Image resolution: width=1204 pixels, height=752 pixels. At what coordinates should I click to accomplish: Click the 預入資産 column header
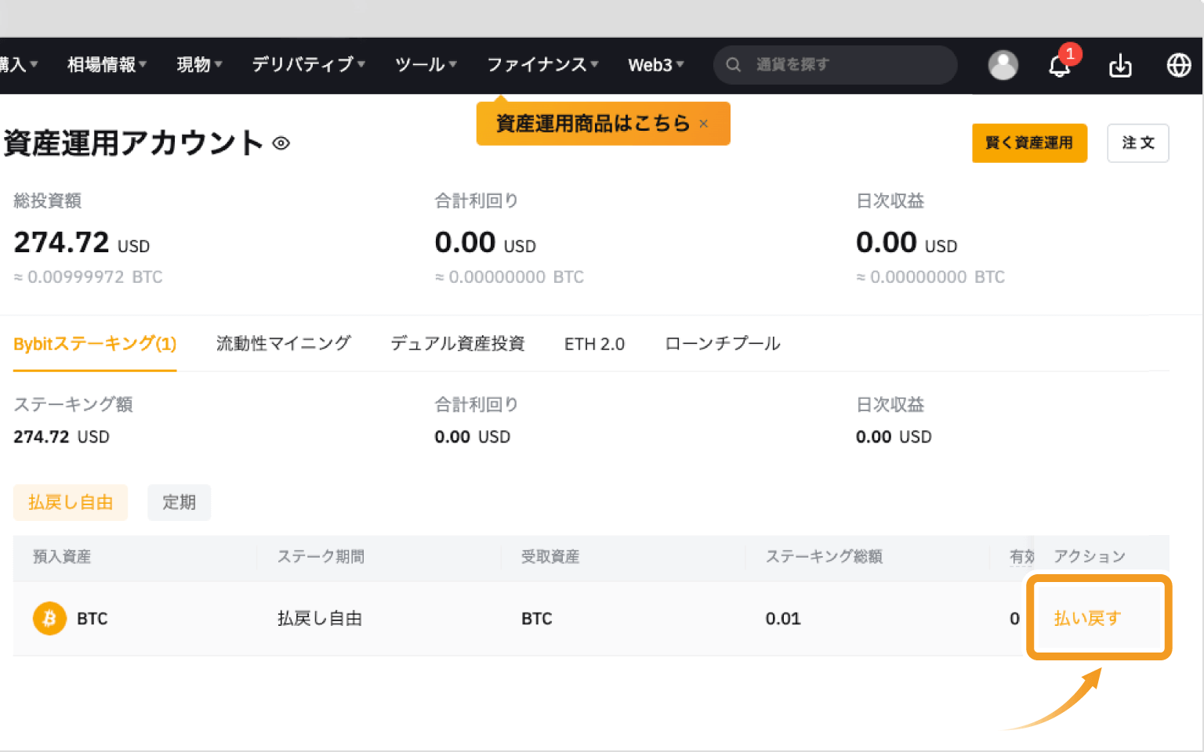[62, 557]
